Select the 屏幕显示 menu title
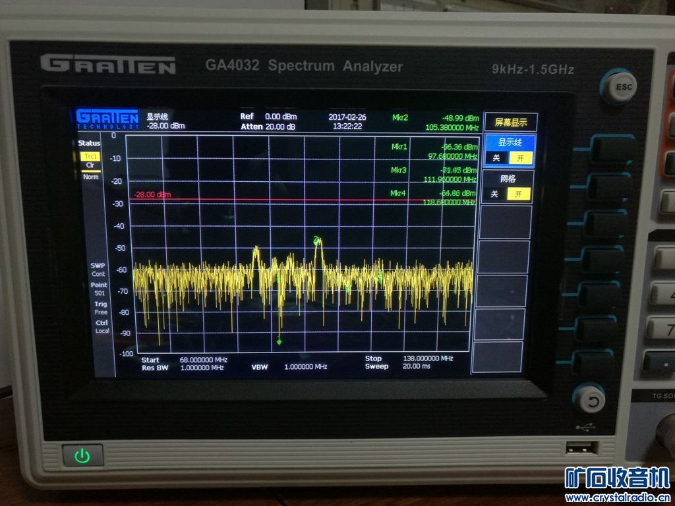Screen dimensions: 675x506 (x=511, y=122)
